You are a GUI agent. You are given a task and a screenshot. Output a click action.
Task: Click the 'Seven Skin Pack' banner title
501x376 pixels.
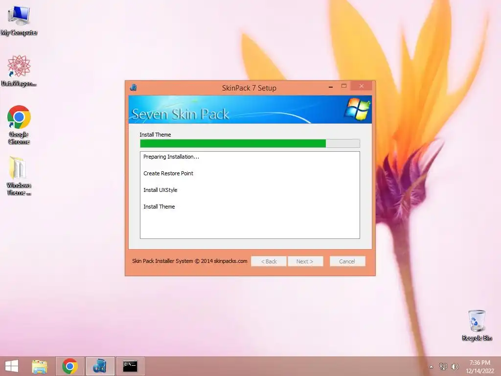tap(181, 114)
